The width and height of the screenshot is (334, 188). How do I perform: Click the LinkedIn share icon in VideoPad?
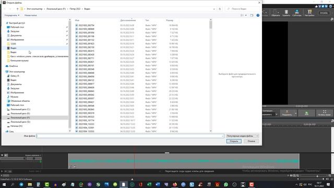click(x=326, y=6)
